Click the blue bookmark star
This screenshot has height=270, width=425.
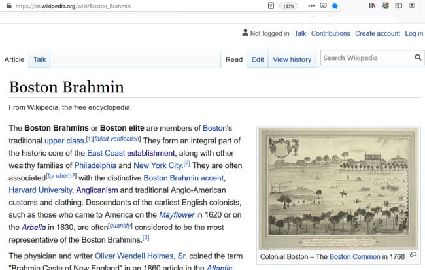pos(335,6)
